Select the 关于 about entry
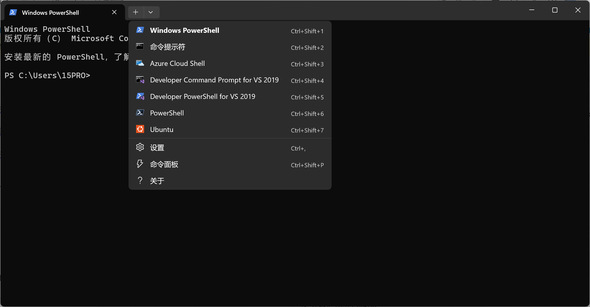590x307 pixels. coord(230,181)
